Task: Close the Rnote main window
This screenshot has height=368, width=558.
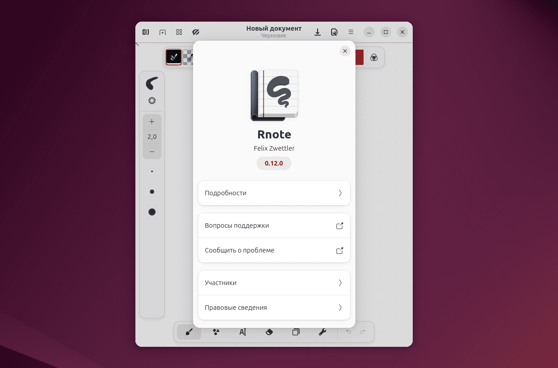Action: click(402, 32)
